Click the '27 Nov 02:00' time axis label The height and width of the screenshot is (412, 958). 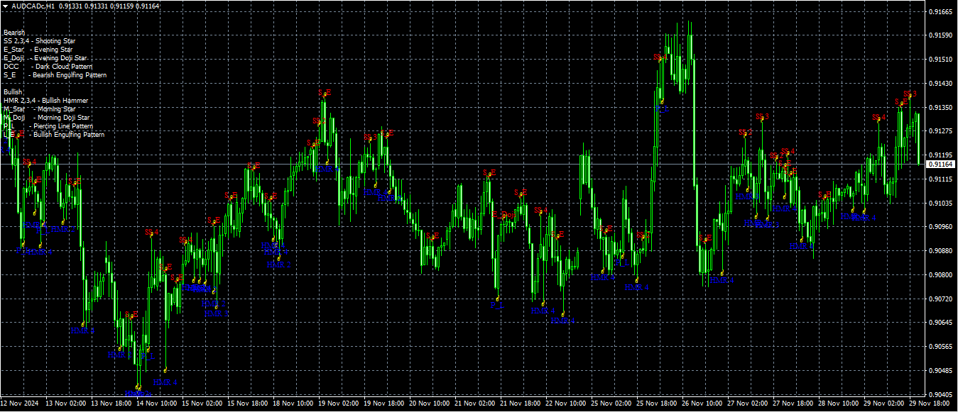pyautogui.click(x=748, y=403)
